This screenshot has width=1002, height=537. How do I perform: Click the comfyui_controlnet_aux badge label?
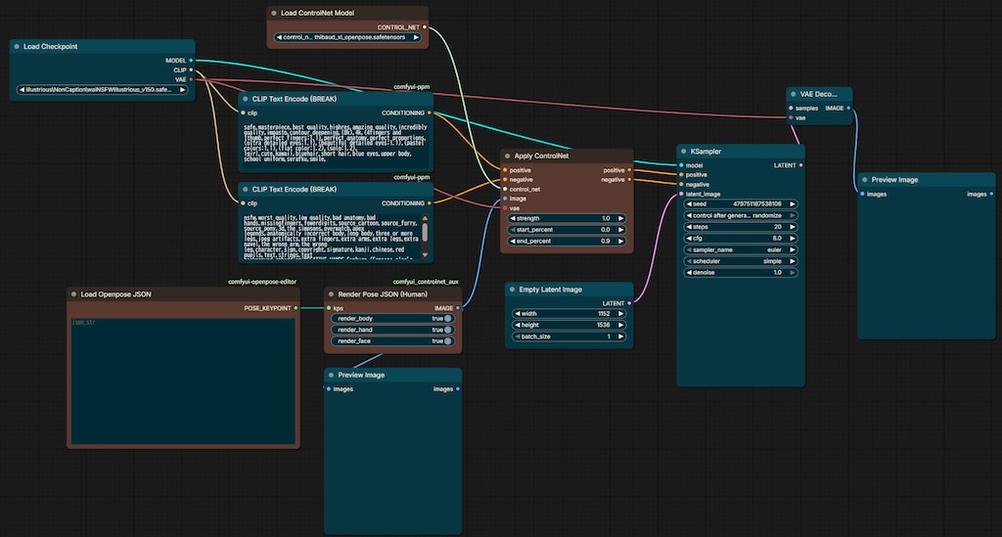(x=426, y=282)
